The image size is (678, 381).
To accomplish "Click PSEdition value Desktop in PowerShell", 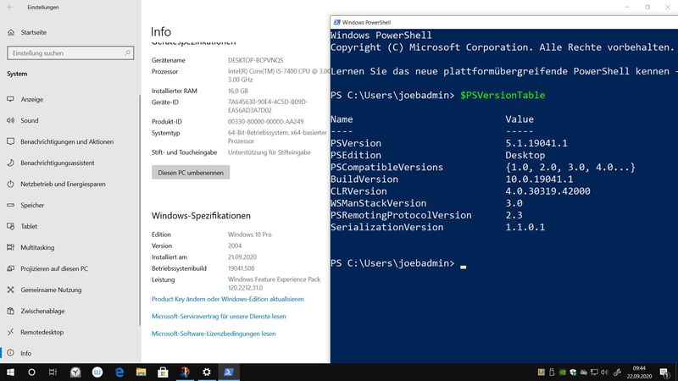I will (x=525, y=155).
